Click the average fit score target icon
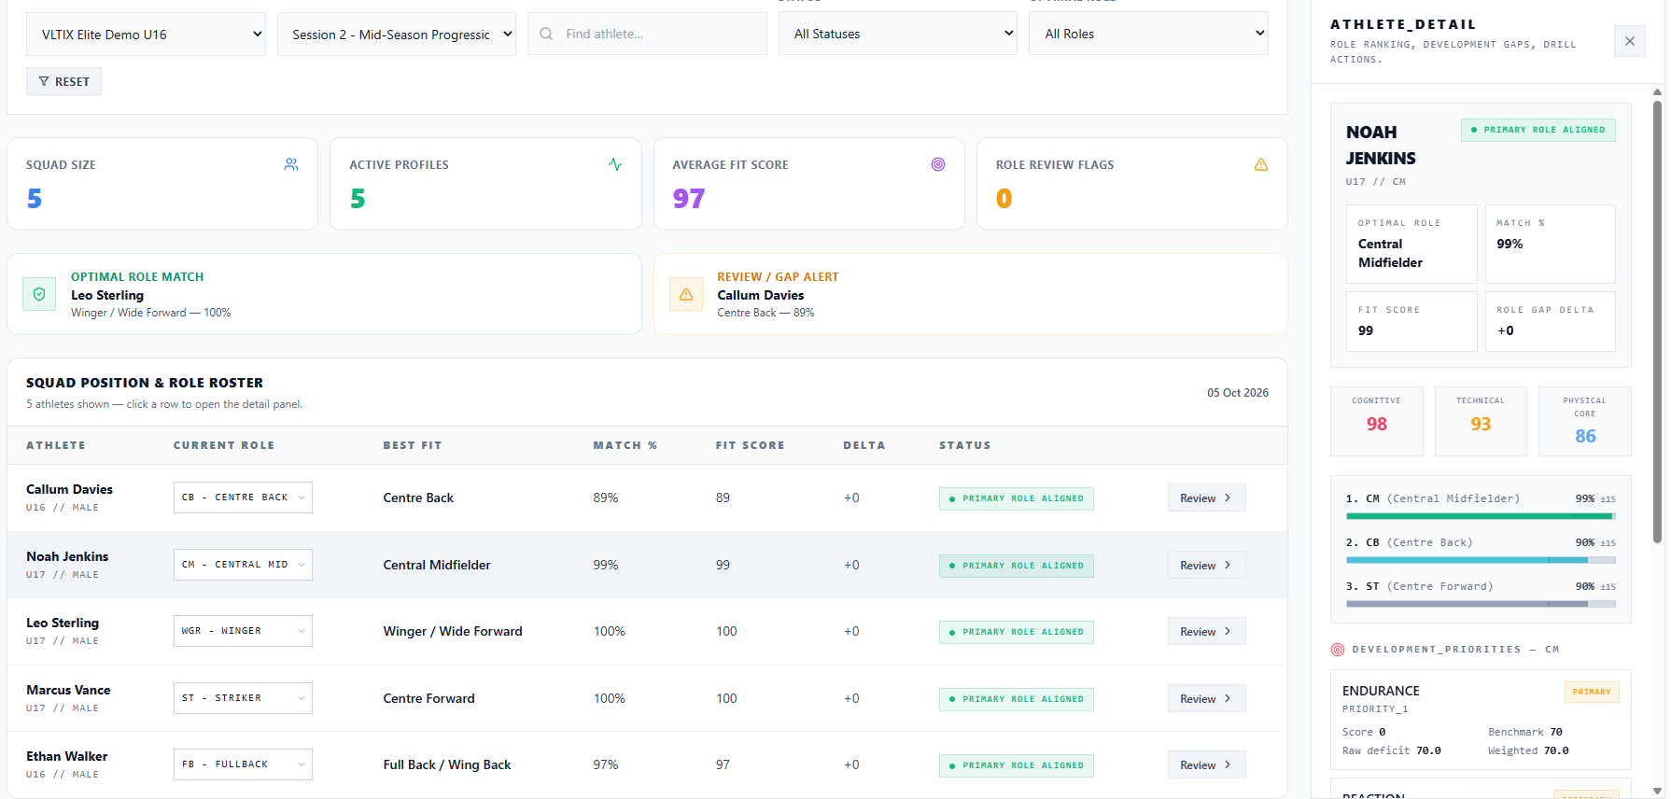This screenshot has width=1671, height=799. [x=938, y=164]
